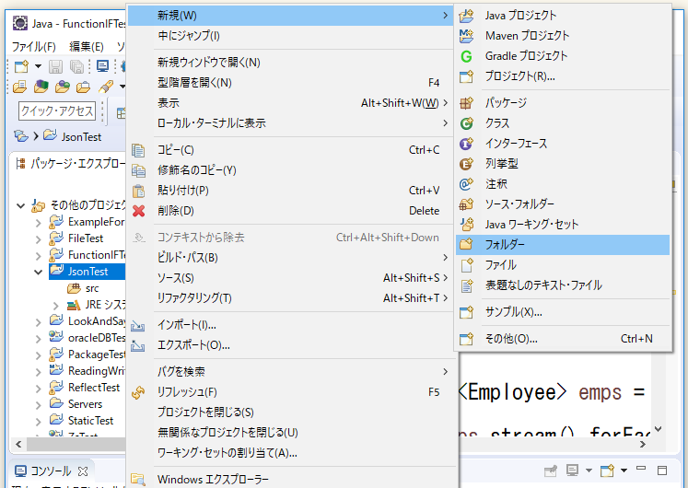Screen dimensions: 688x488
Task: Open Windows エクスプローラー entry
Action: coord(290,479)
